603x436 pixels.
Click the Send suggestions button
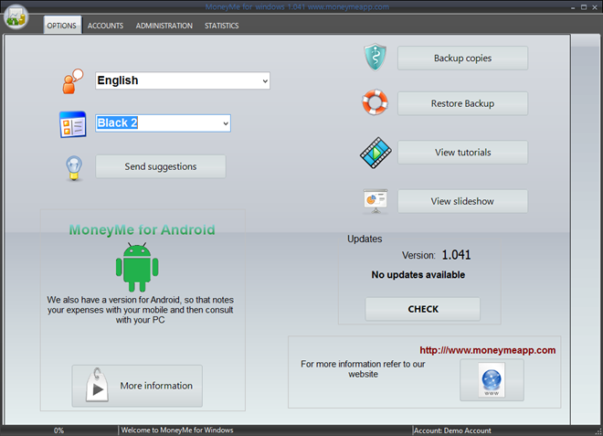pyautogui.click(x=161, y=166)
